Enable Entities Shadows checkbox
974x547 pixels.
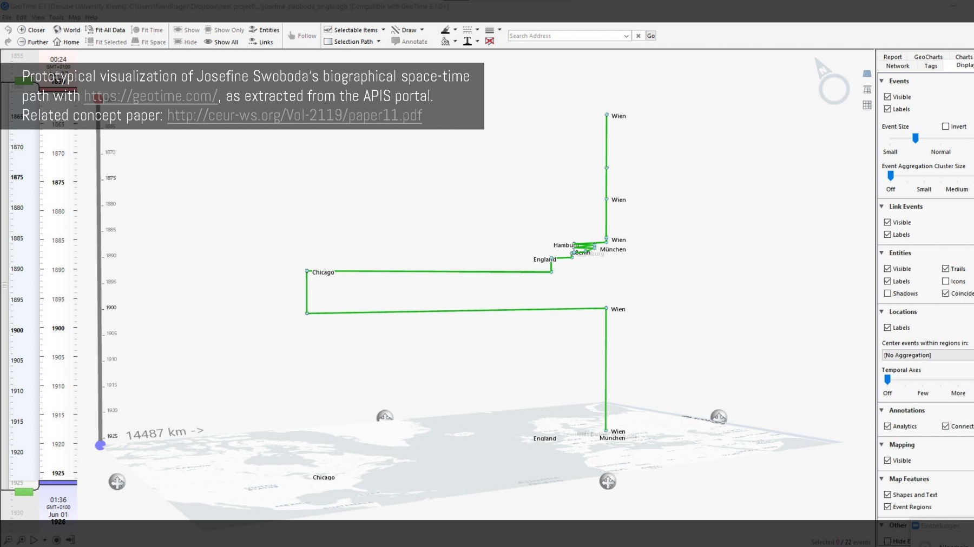pos(887,293)
